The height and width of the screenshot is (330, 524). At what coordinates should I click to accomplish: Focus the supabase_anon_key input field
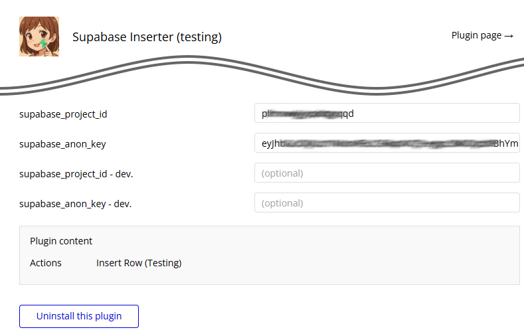click(387, 143)
